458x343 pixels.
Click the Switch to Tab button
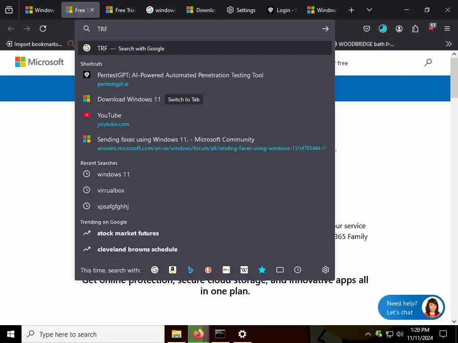184,100
